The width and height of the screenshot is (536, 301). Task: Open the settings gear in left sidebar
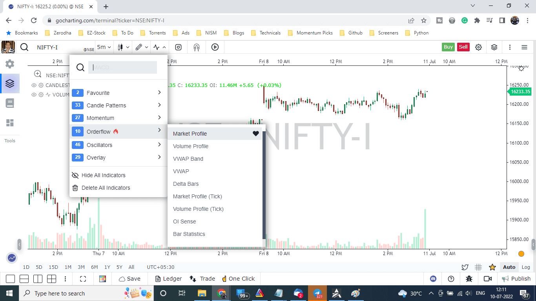9,64
